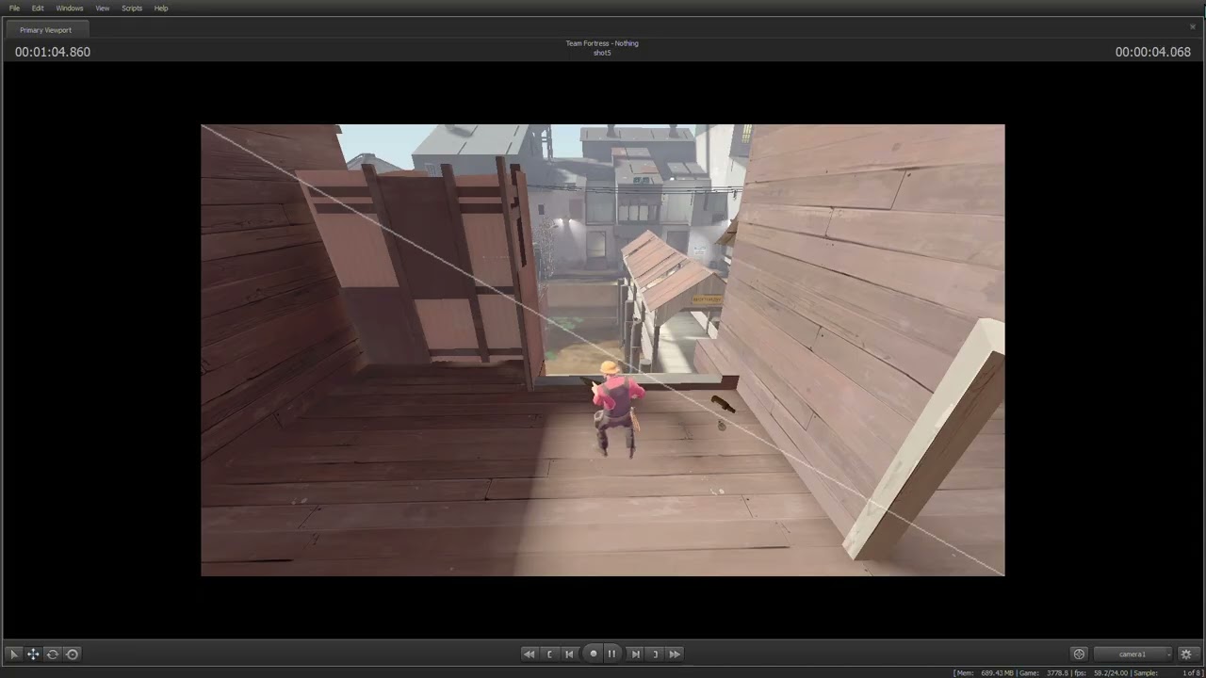Click the Mem 689.43 MB status entry

coord(987,672)
